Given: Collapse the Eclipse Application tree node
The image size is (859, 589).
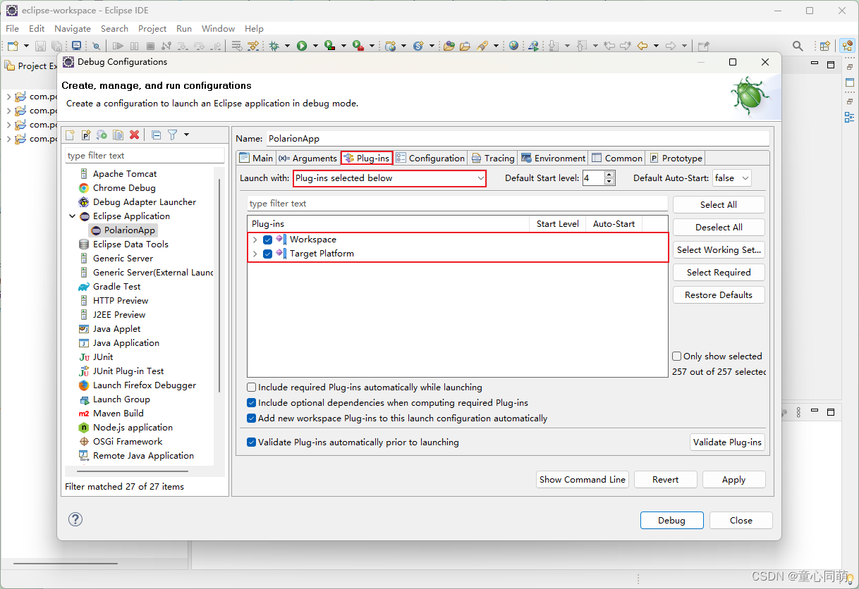Looking at the screenshot, I should 72,216.
